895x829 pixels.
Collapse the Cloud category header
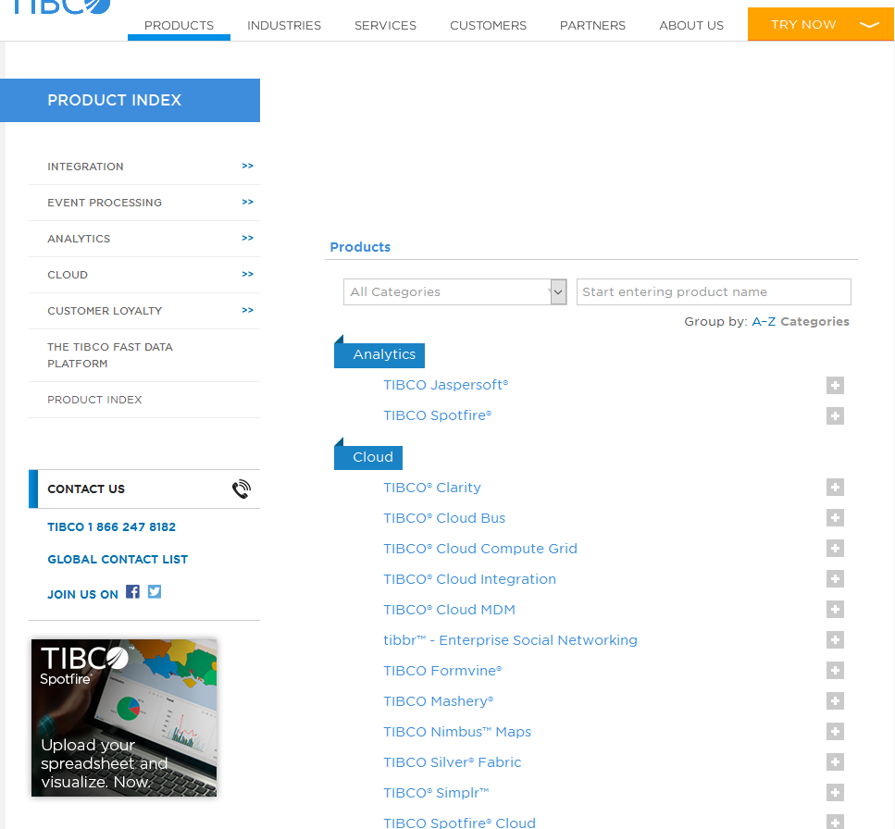point(372,457)
